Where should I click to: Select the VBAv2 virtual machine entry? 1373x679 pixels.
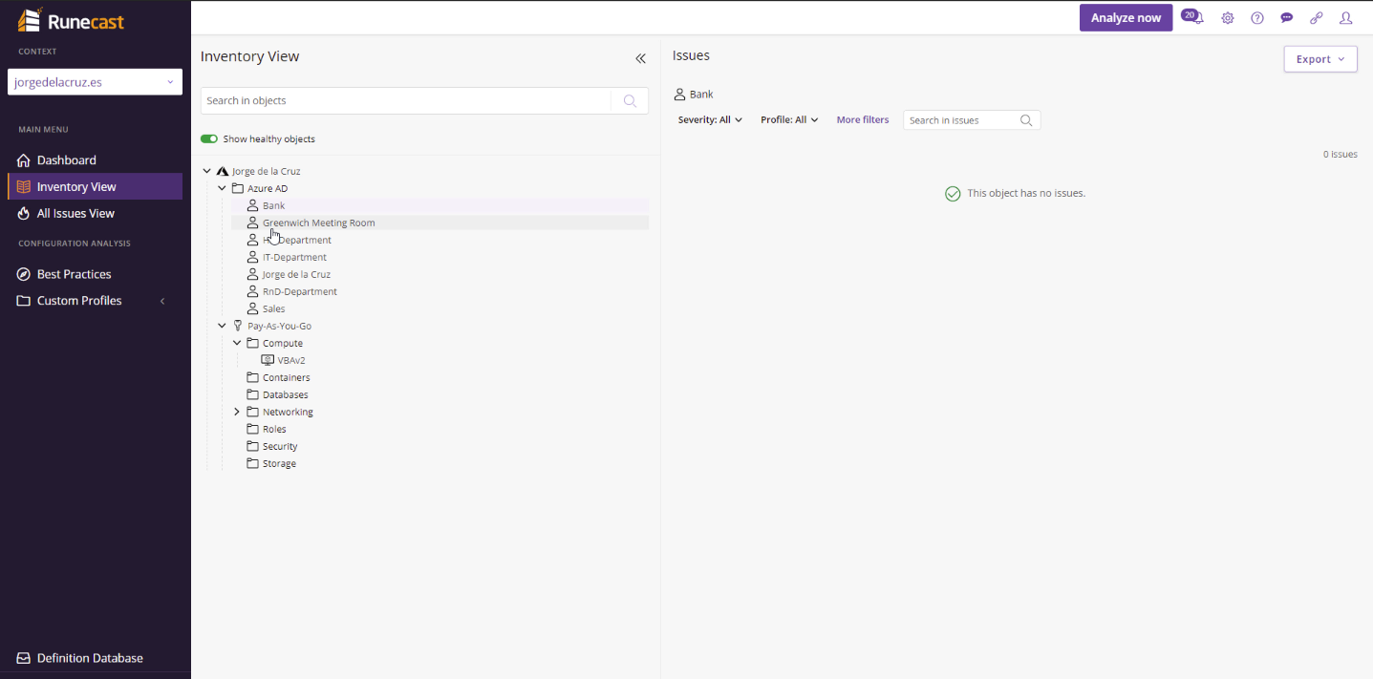coord(291,360)
